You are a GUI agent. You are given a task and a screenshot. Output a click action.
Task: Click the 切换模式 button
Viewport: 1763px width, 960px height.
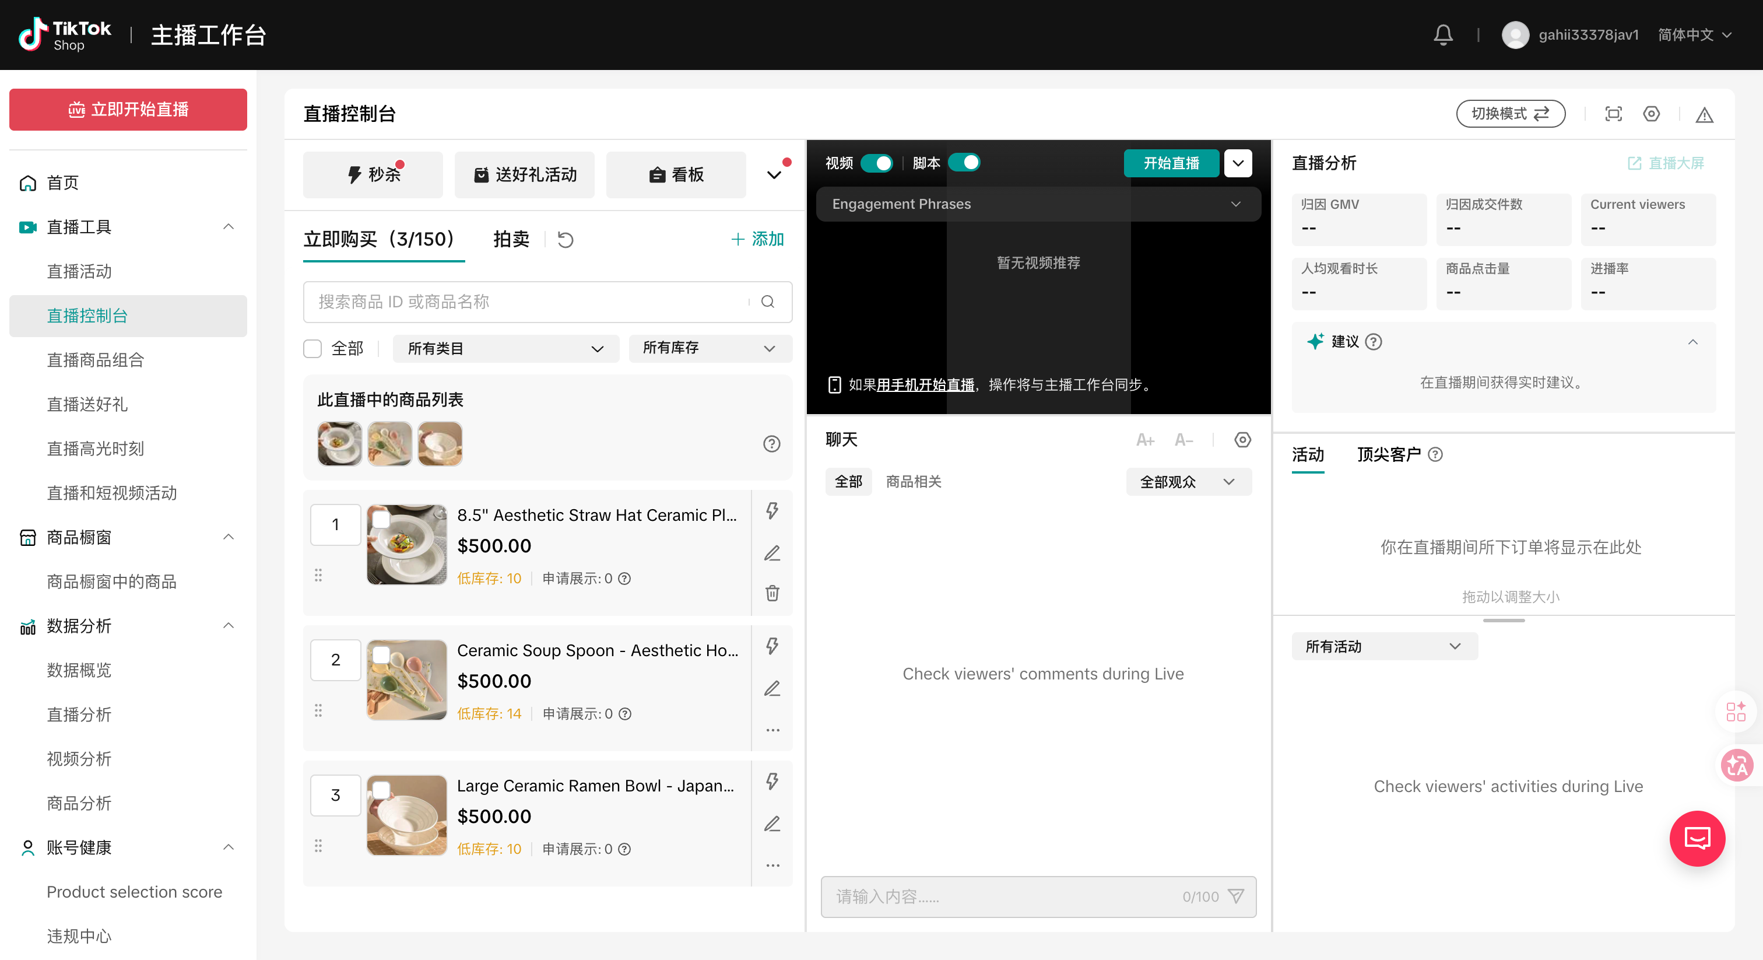pyautogui.click(x=1510, y=114)
